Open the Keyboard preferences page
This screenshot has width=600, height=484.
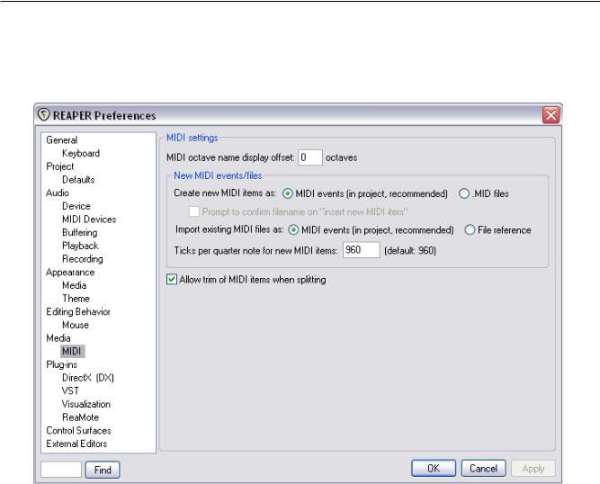pos(81,154)
